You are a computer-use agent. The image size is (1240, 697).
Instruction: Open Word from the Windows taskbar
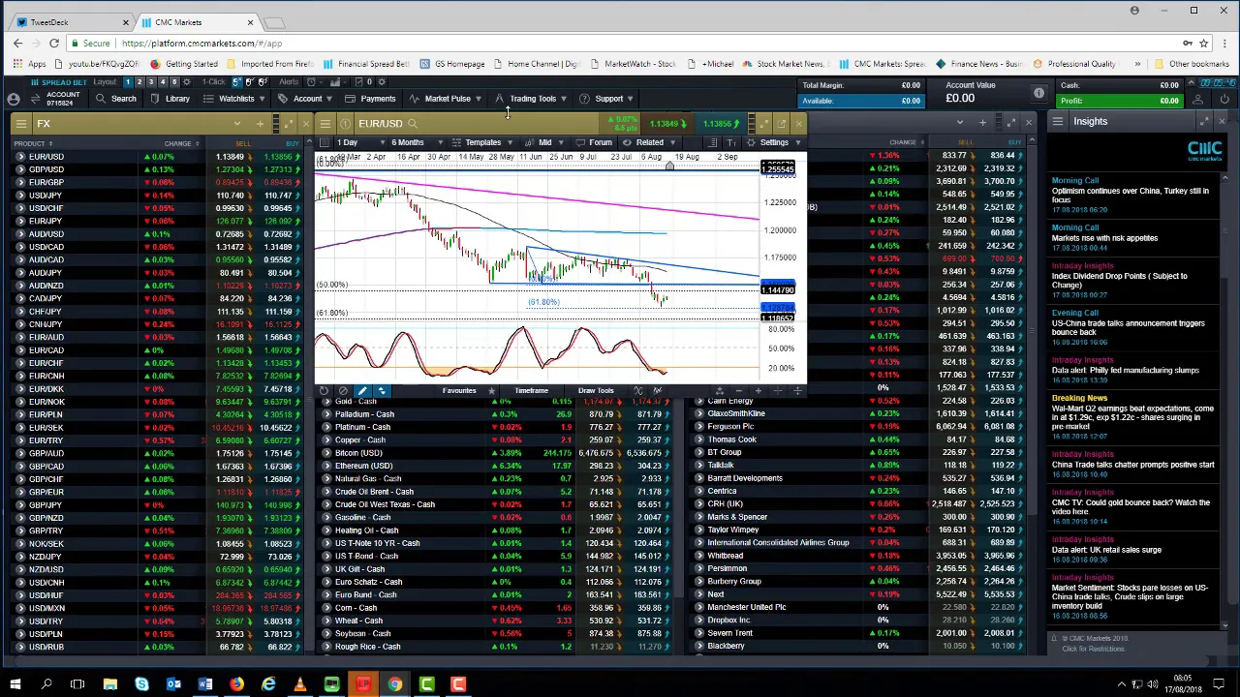coord(205,684)
